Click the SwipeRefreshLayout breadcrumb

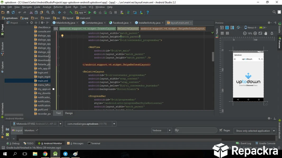pos(173,29)
